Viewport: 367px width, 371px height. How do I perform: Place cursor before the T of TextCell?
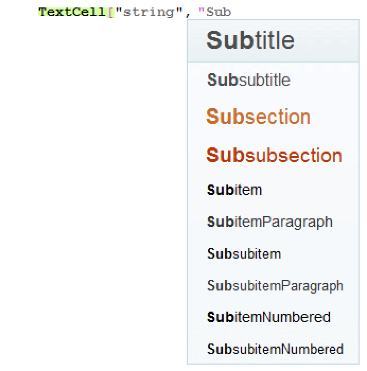point(39,12)
